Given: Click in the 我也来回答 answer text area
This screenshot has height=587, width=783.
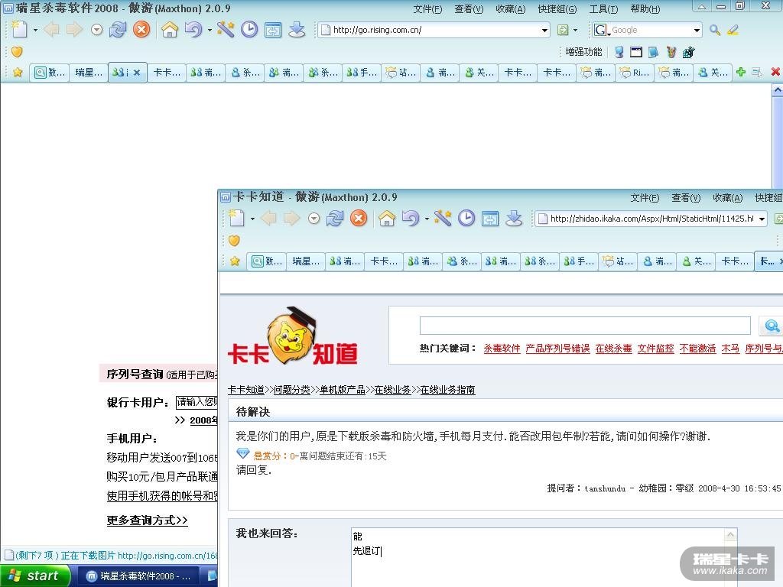Looking at the screenshot, I should coord(538,557).
